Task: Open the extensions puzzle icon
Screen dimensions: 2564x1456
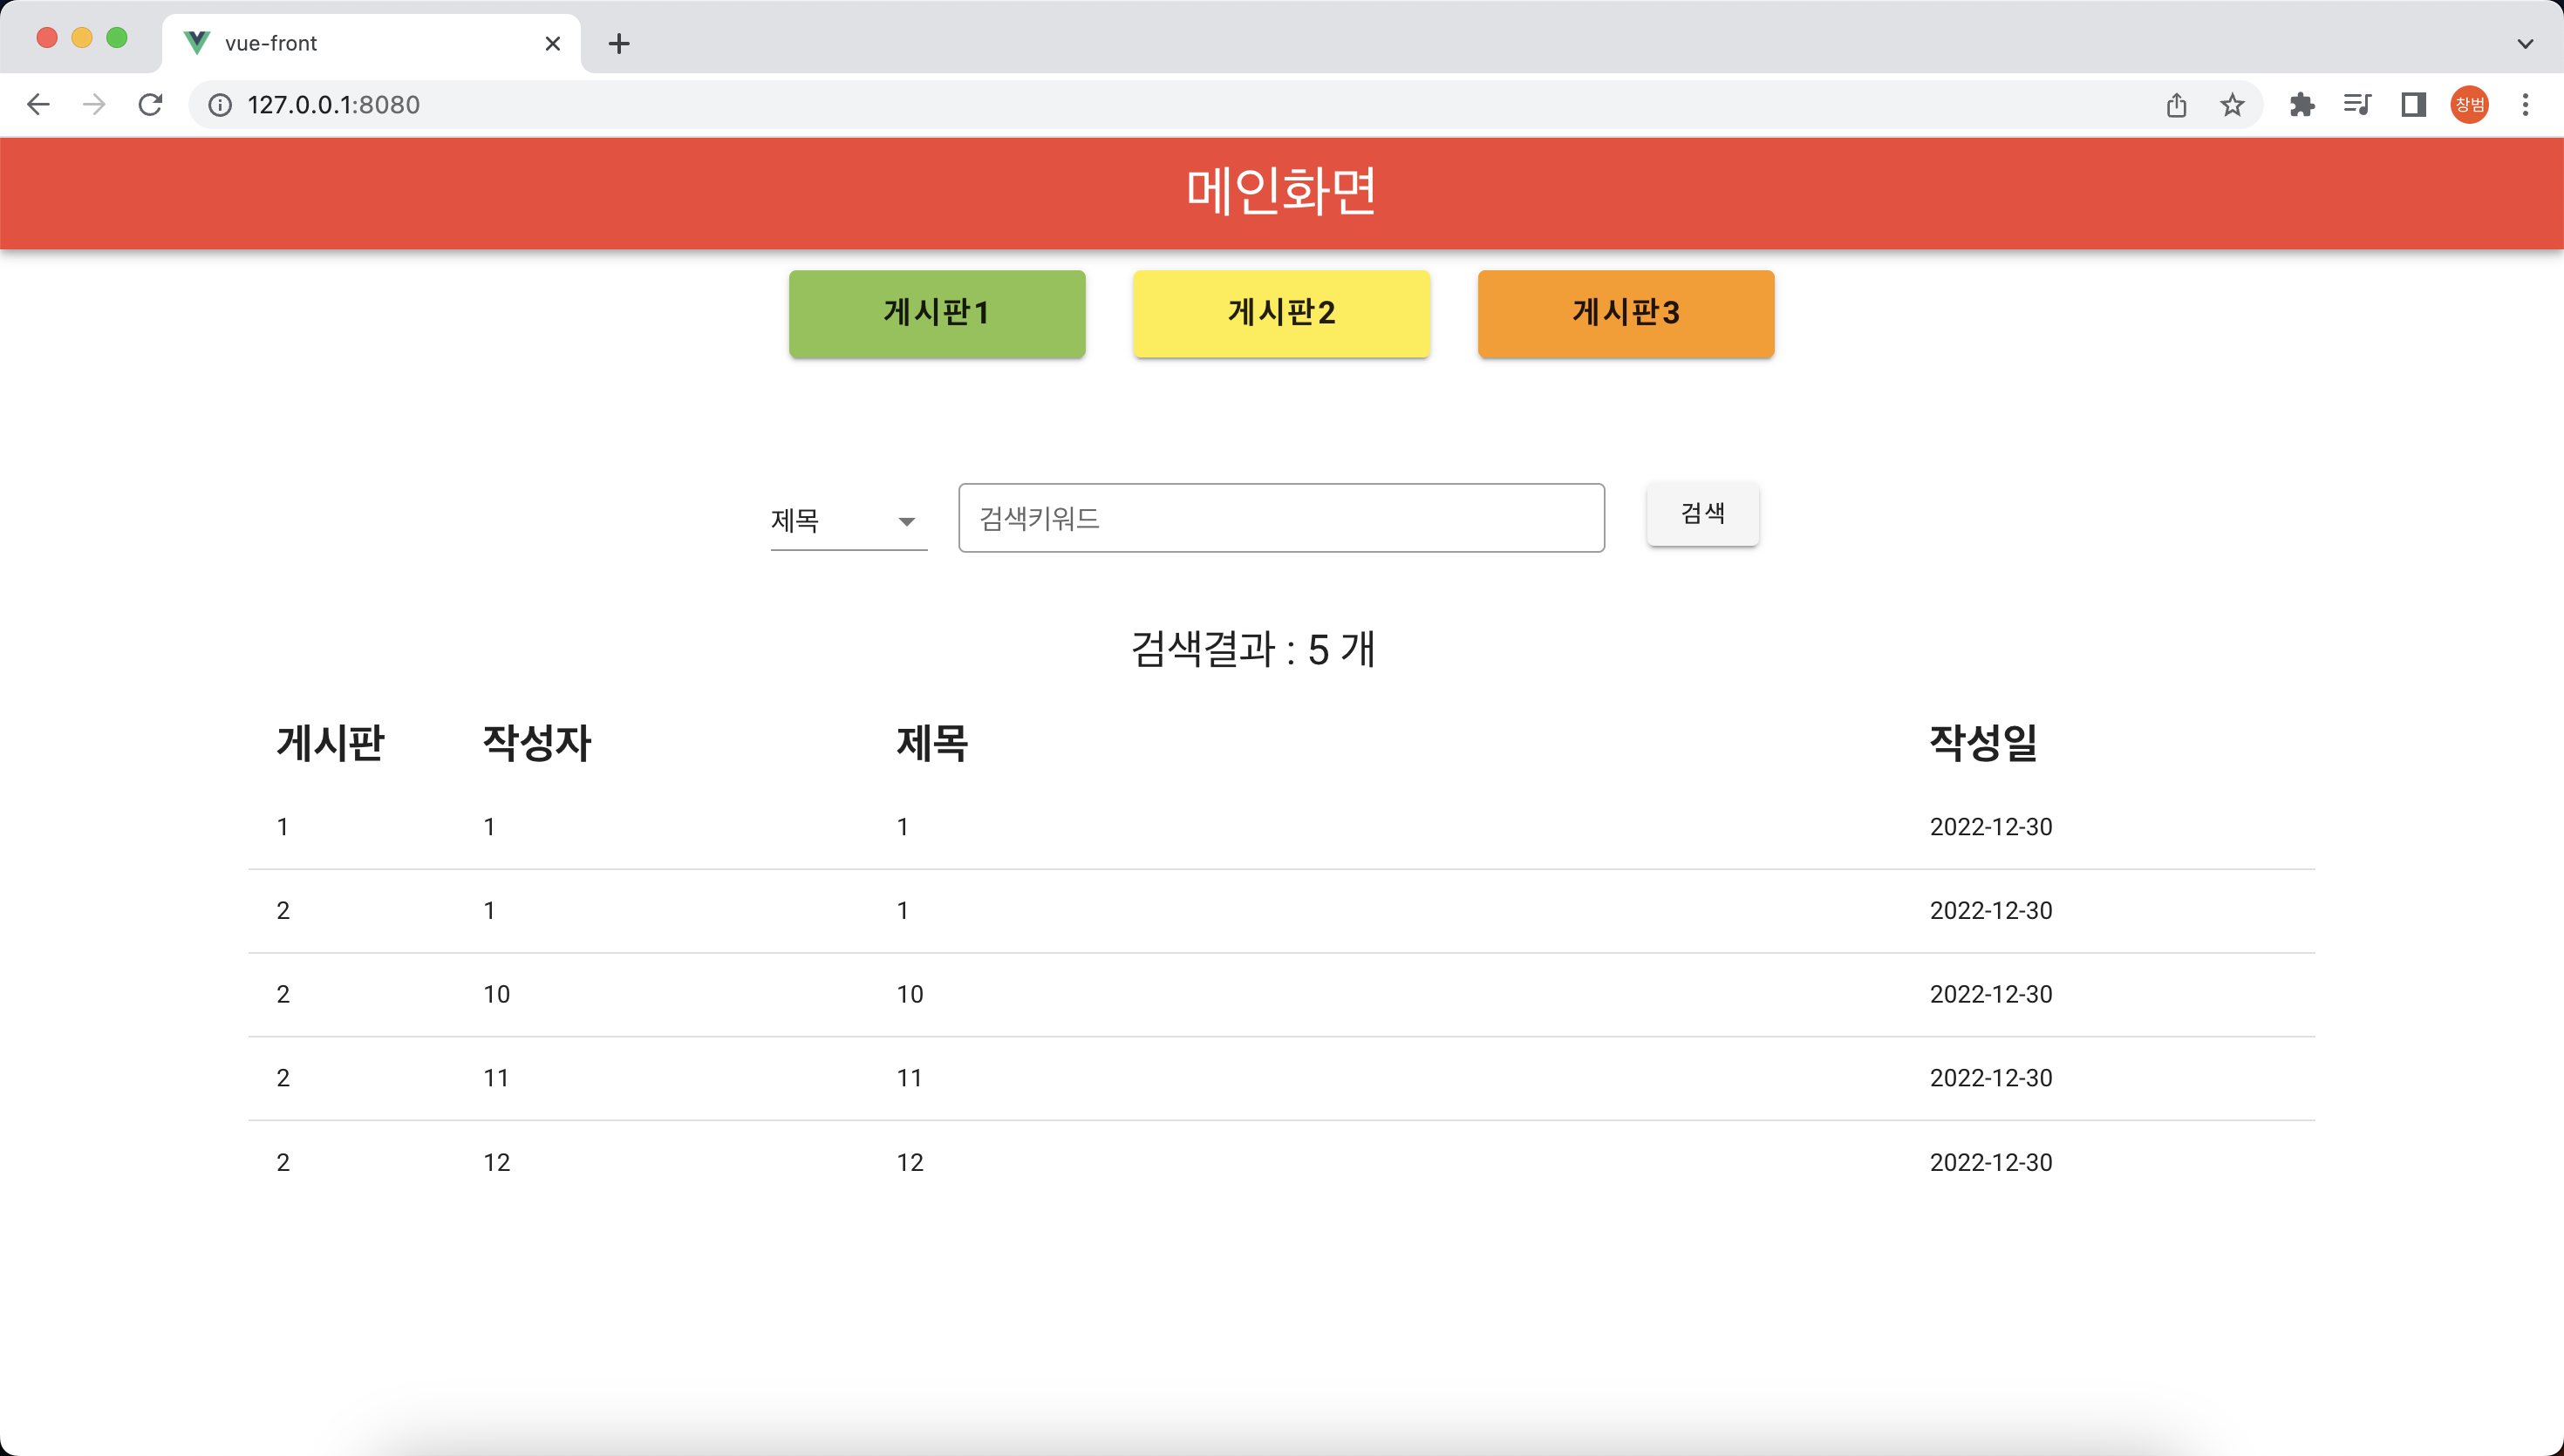Action: pos(2302,105)
